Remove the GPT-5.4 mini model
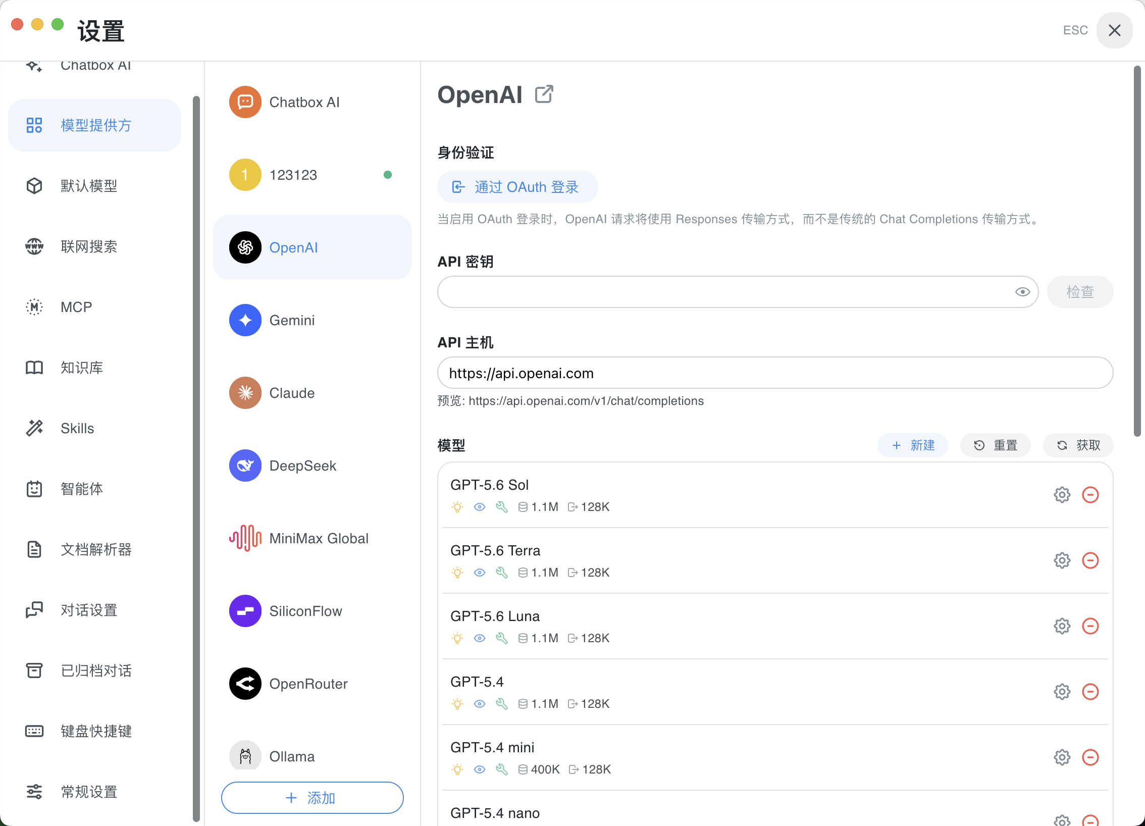Viewport: 1145px width, 826px height. point(1090,757)
